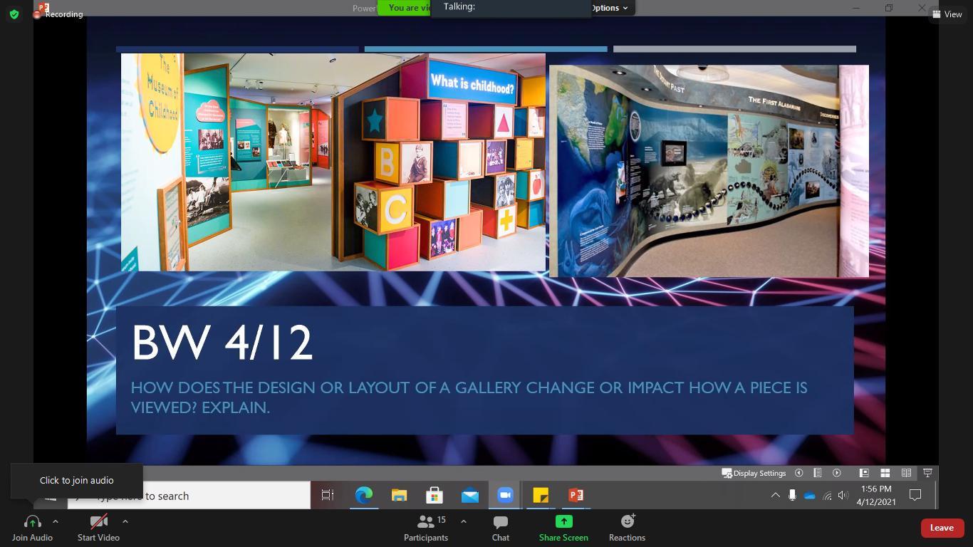Expand the arrow next to Participants
The width and height of the screenshot is (973, 547).
pyautogui.click(x=463, y=521)
